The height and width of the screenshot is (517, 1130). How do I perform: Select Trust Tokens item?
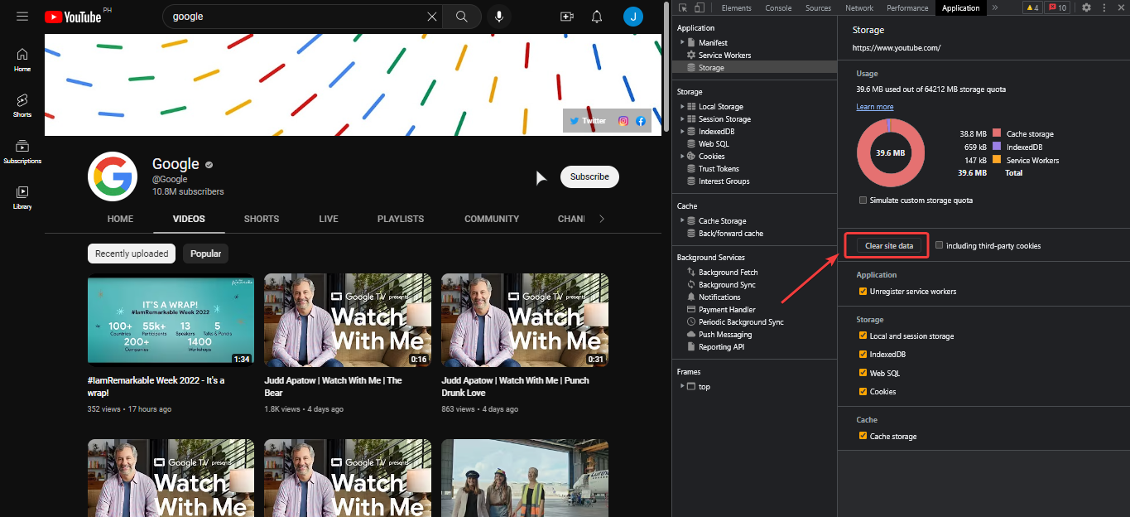click(719, 169)
